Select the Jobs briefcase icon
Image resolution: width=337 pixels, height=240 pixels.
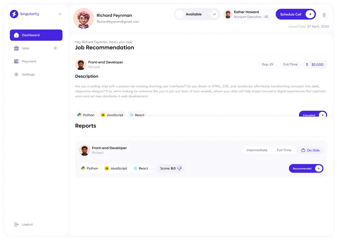(16, 48)
